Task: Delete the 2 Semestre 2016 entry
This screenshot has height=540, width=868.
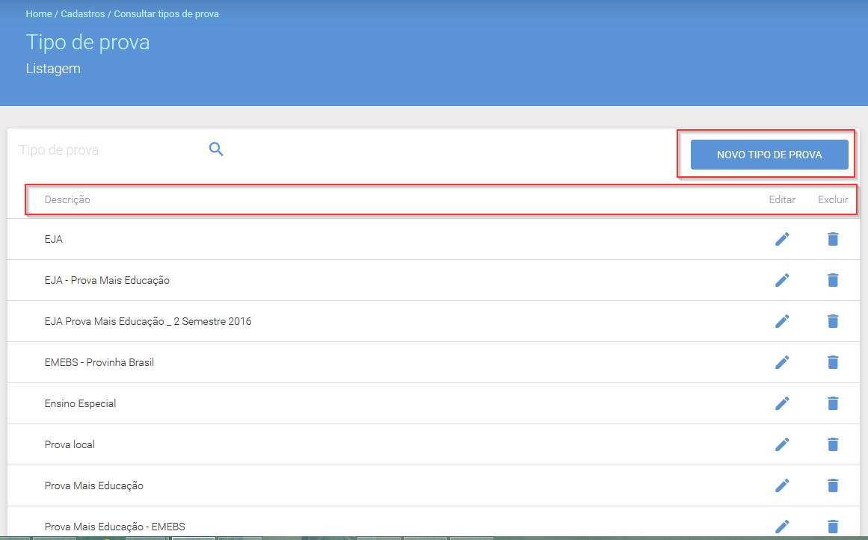Action: [x=833, y=321]
